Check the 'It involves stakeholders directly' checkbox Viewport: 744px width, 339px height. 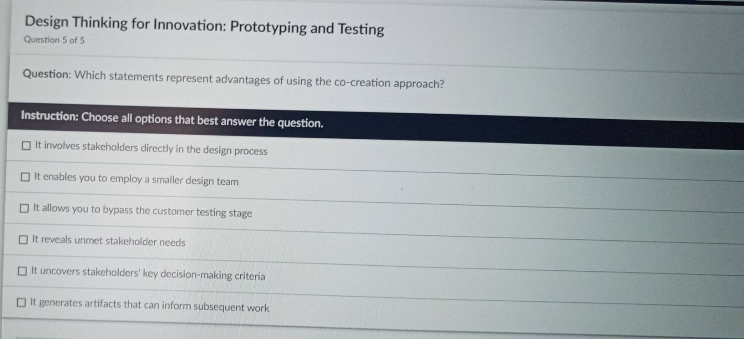(x=27, y=146)
